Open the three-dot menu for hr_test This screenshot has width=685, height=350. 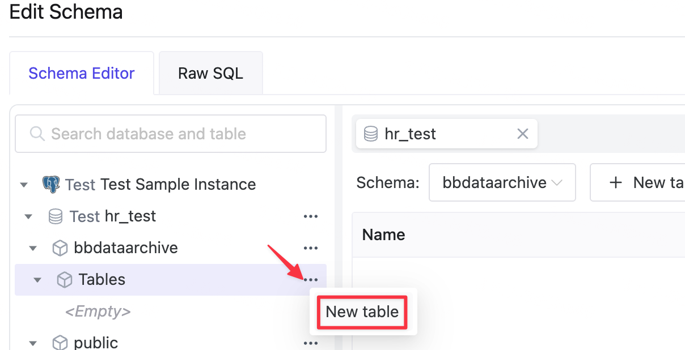310,216
